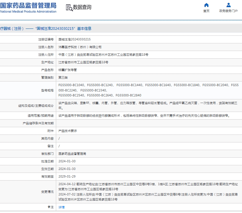Click the 政务服务门户 text label

click(228, 11)
